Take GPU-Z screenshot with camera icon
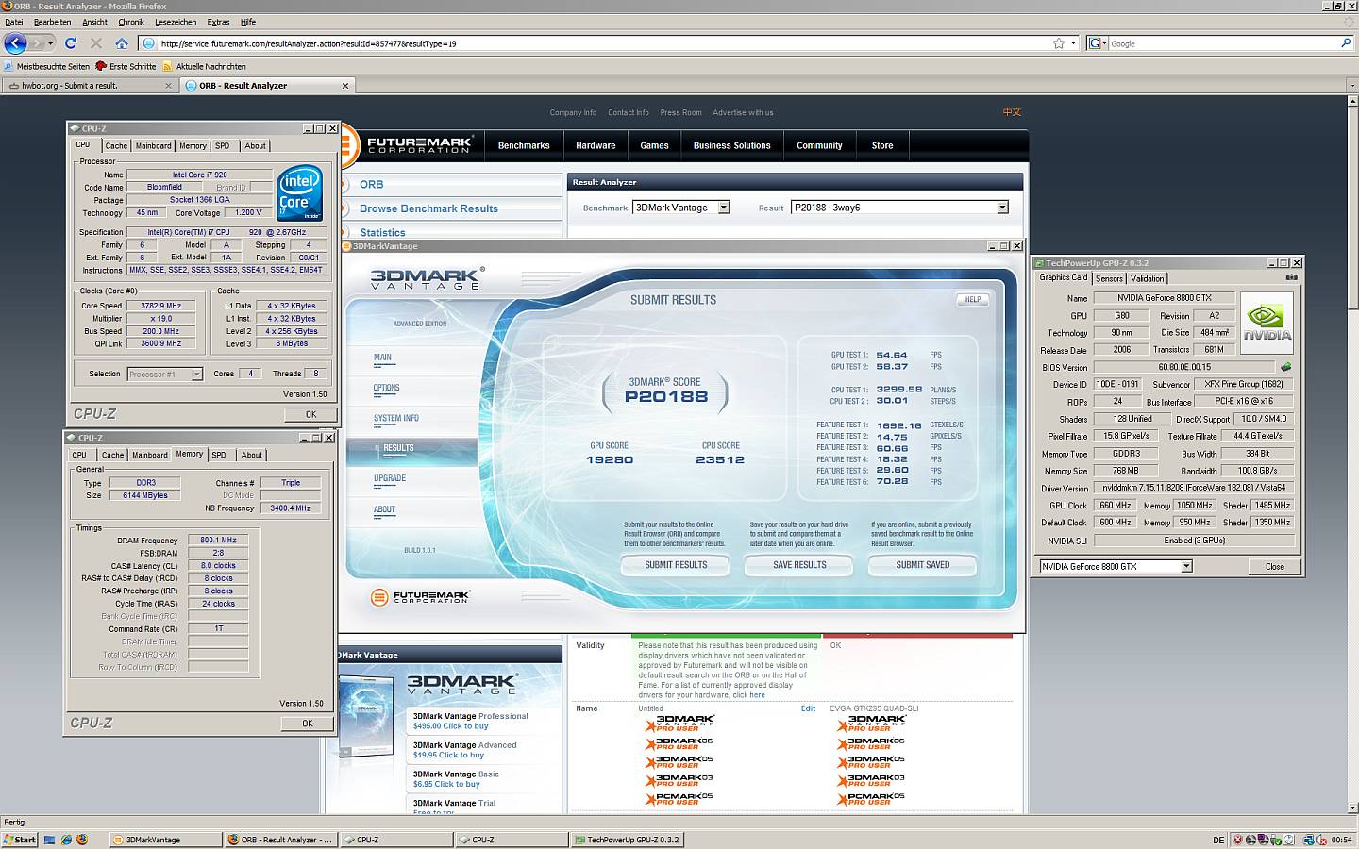1359x849 pixels. pyautogui.click(x=1291, y=277)
